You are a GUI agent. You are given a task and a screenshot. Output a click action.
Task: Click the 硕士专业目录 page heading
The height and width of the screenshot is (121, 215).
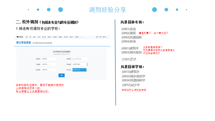pos(23,42)
